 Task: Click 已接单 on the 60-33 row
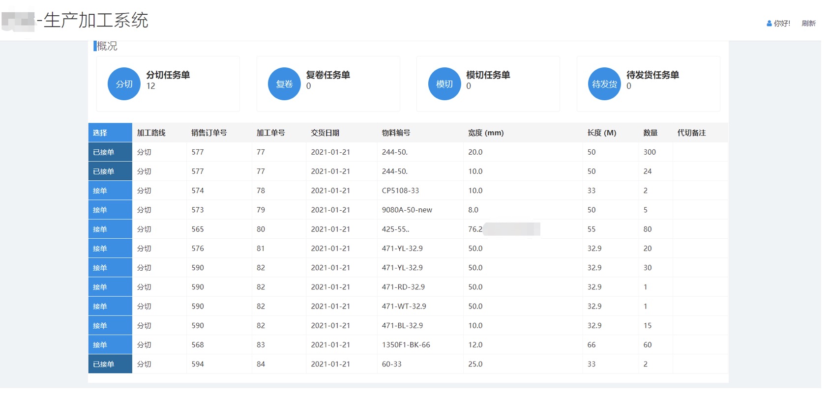point(104,364)
